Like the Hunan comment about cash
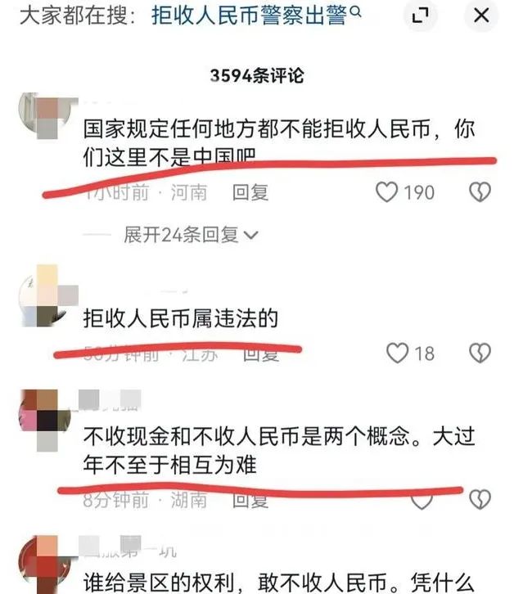The height and width of the screenshot is (594, 514). (x=422, y=501)
